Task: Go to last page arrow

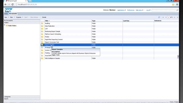Action: pyautogui.click(x=177, y=17)
